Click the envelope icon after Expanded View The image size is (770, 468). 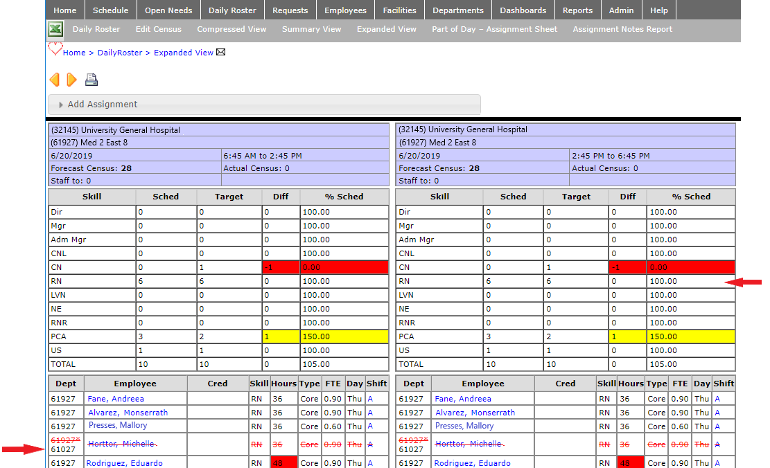click(x=221, y=53)
